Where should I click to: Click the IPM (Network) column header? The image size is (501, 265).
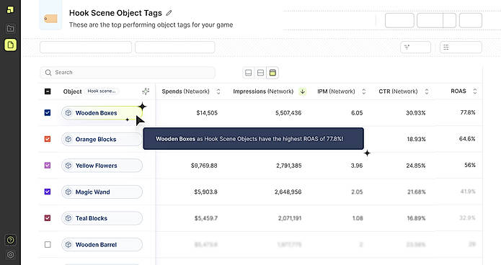(336, 91)
